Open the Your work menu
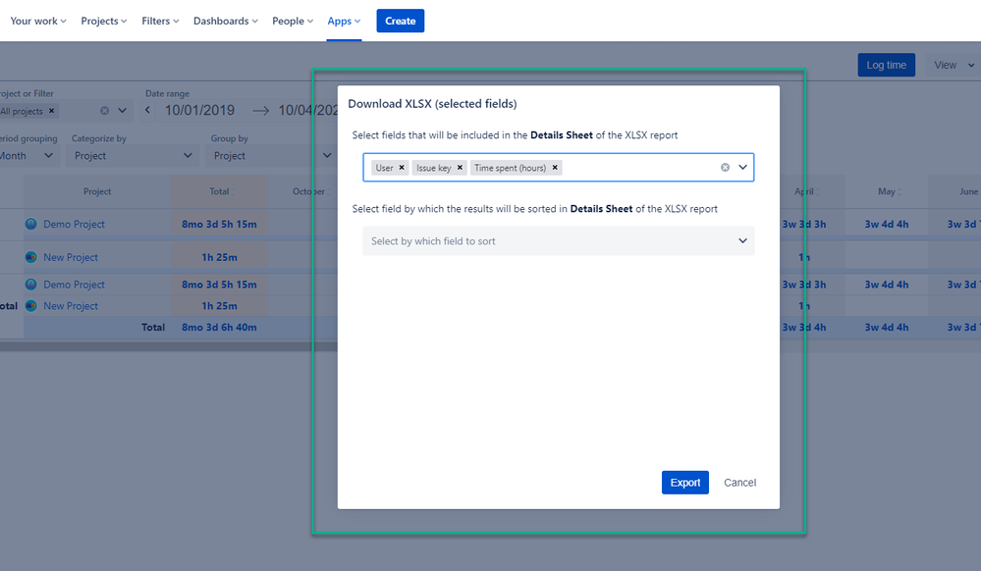981x571 pixels. tap(38, 21)
